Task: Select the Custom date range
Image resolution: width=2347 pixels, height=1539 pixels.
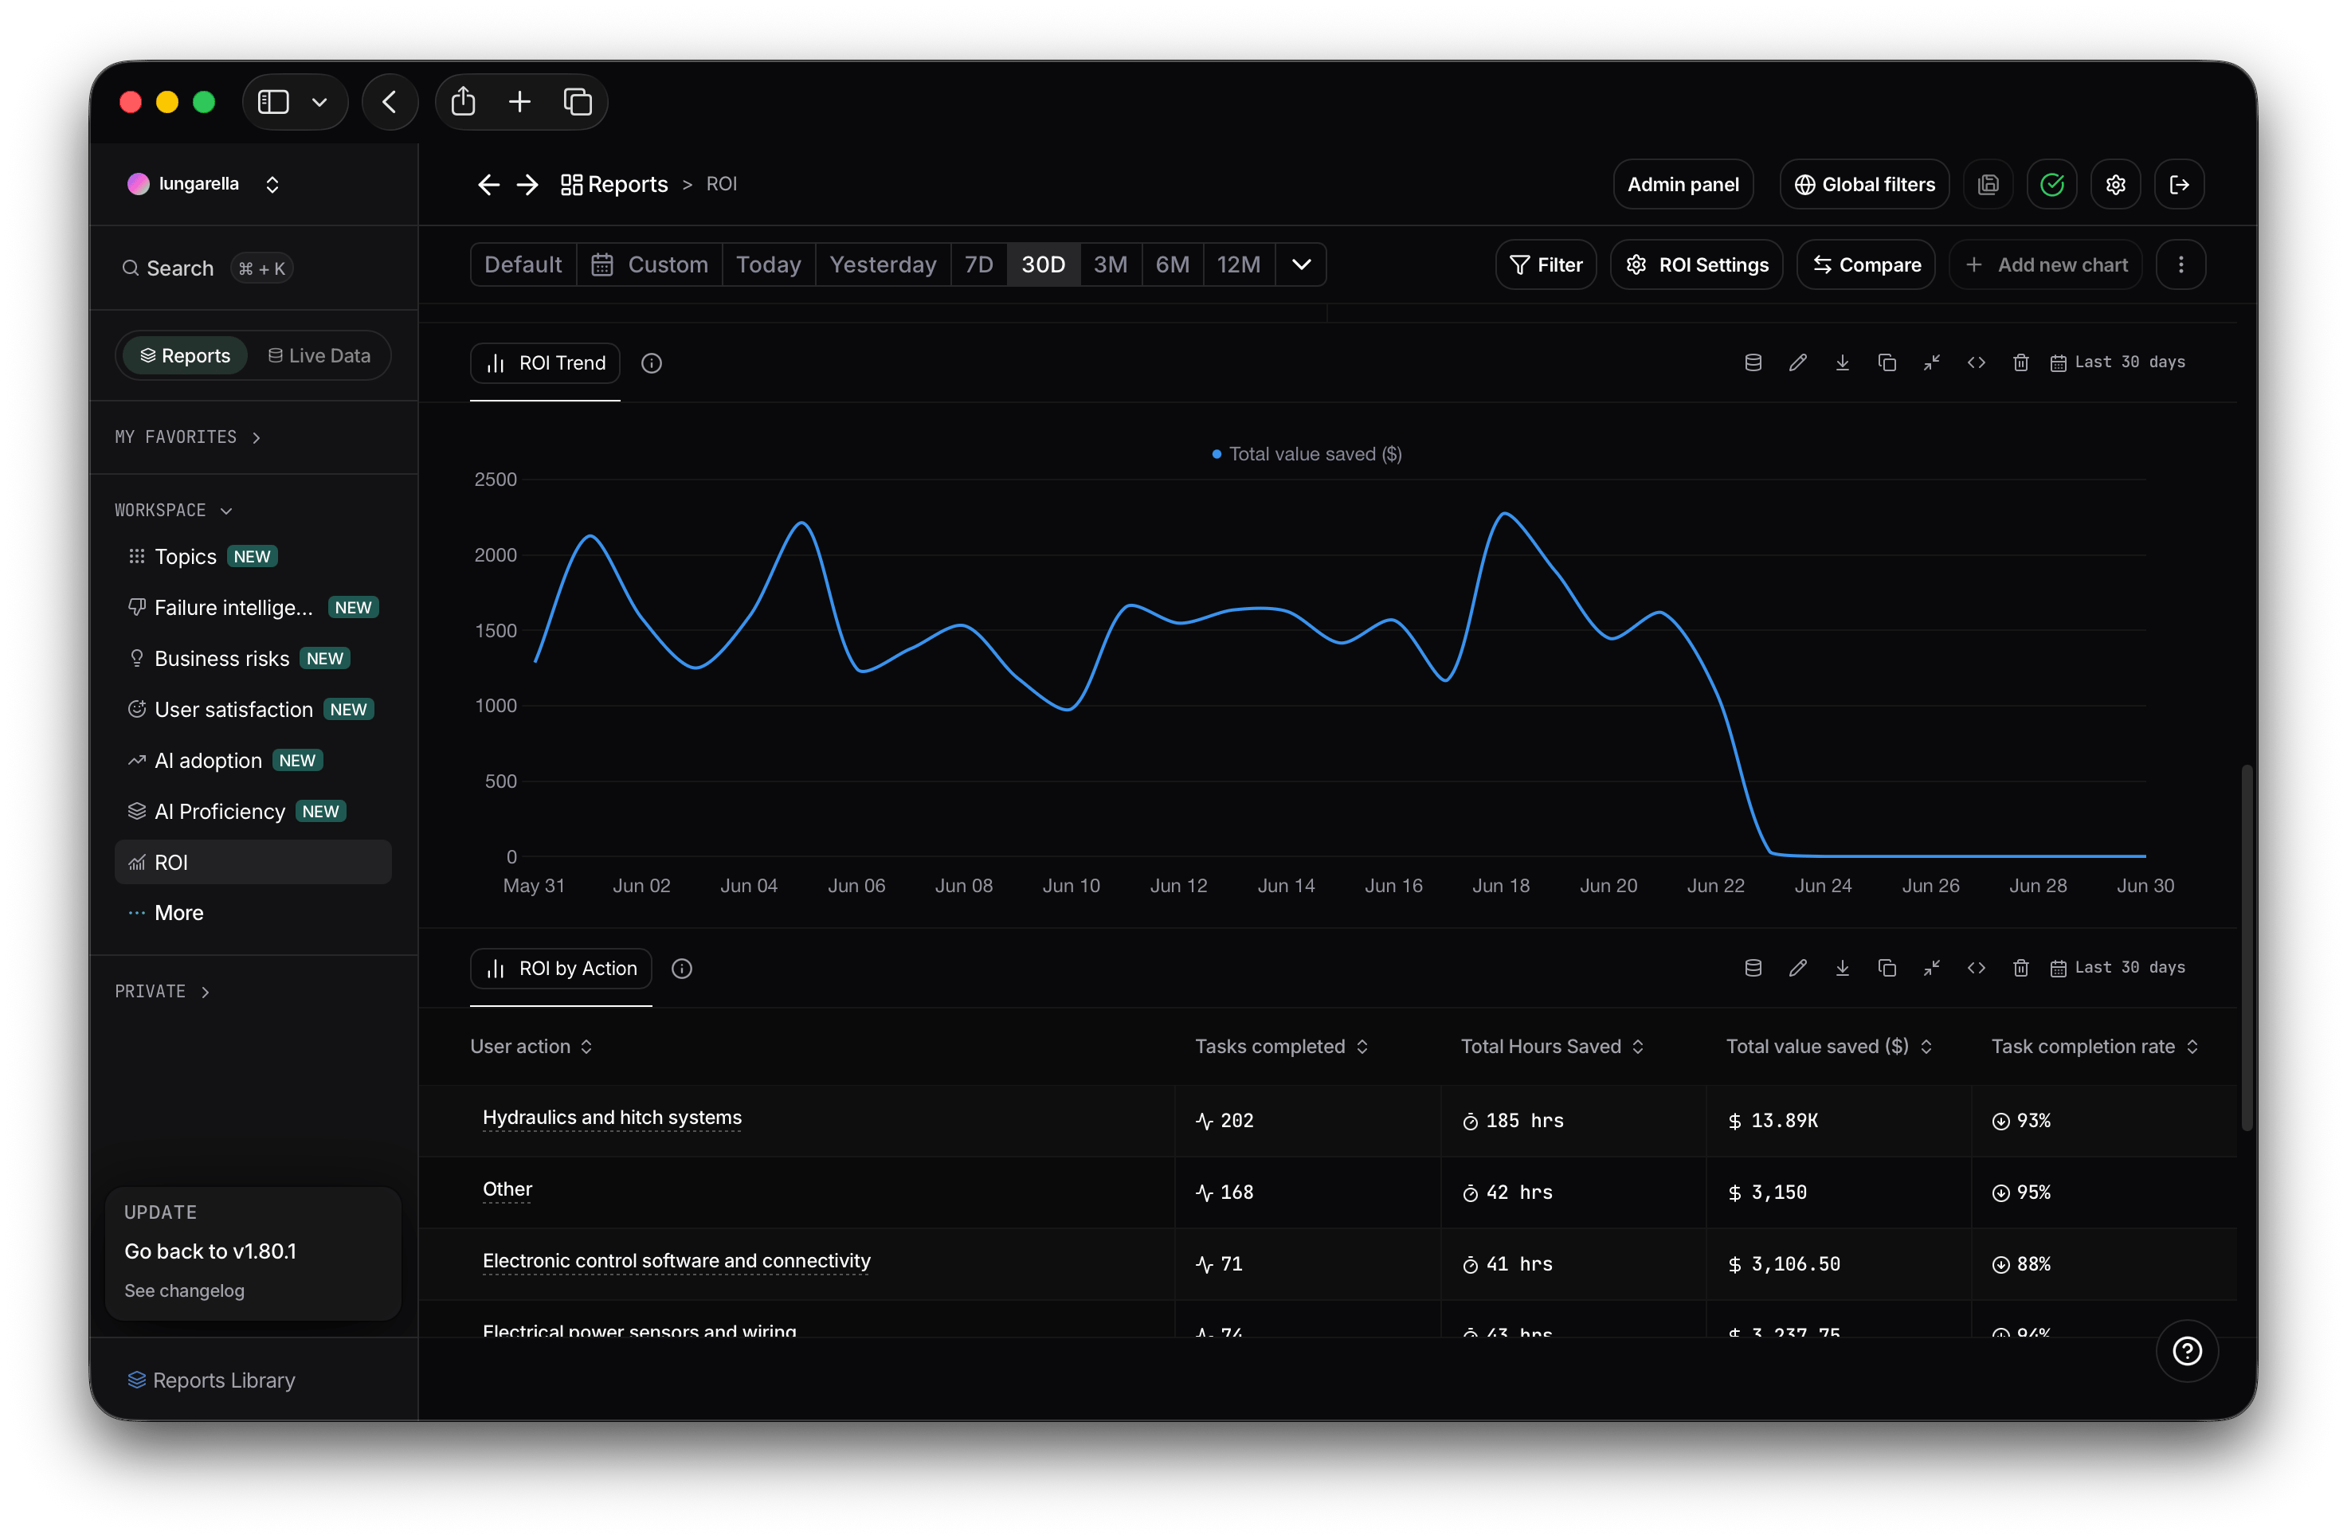Action: (650, 264)
